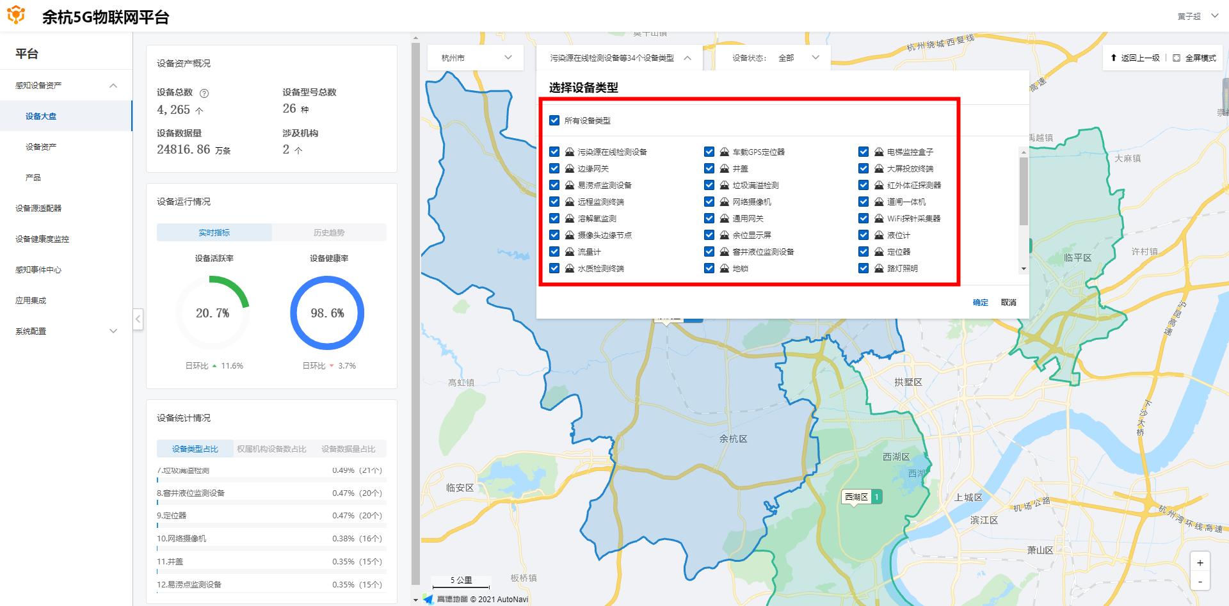This screenshot has width=1229, height=606.
Task: Cancel the dialog with 取消
Action: tap(1009, 303)
